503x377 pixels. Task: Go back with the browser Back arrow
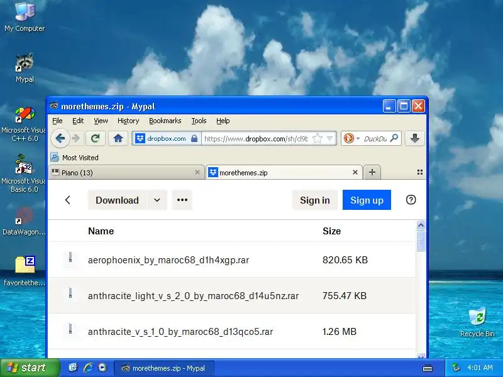(60, 138)
